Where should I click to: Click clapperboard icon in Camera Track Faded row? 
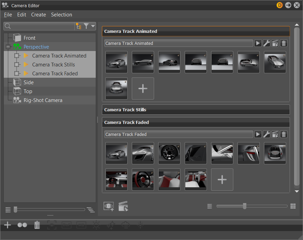click(275, 134)
